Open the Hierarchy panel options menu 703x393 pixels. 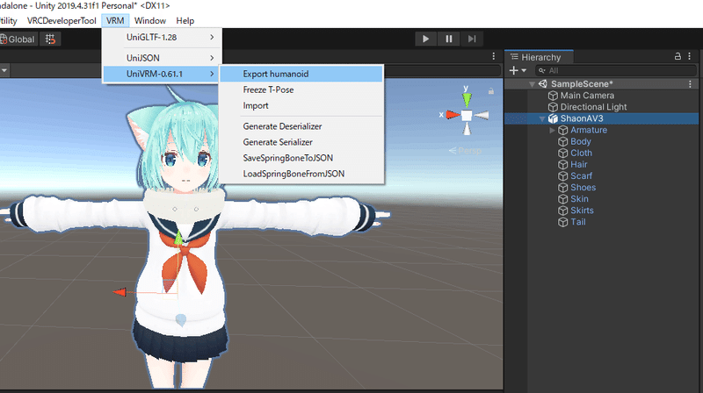point(690,56)
